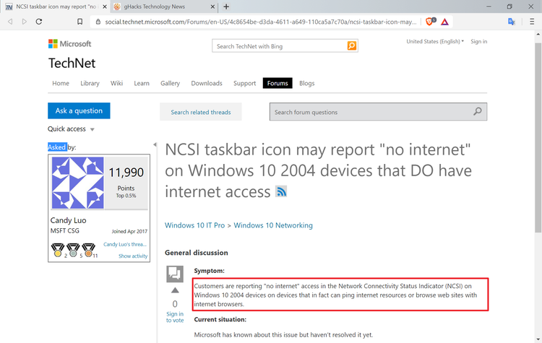Open the Support navigation item
The height and width of the screenshot is (343, 542).
[x=245, y=83]
